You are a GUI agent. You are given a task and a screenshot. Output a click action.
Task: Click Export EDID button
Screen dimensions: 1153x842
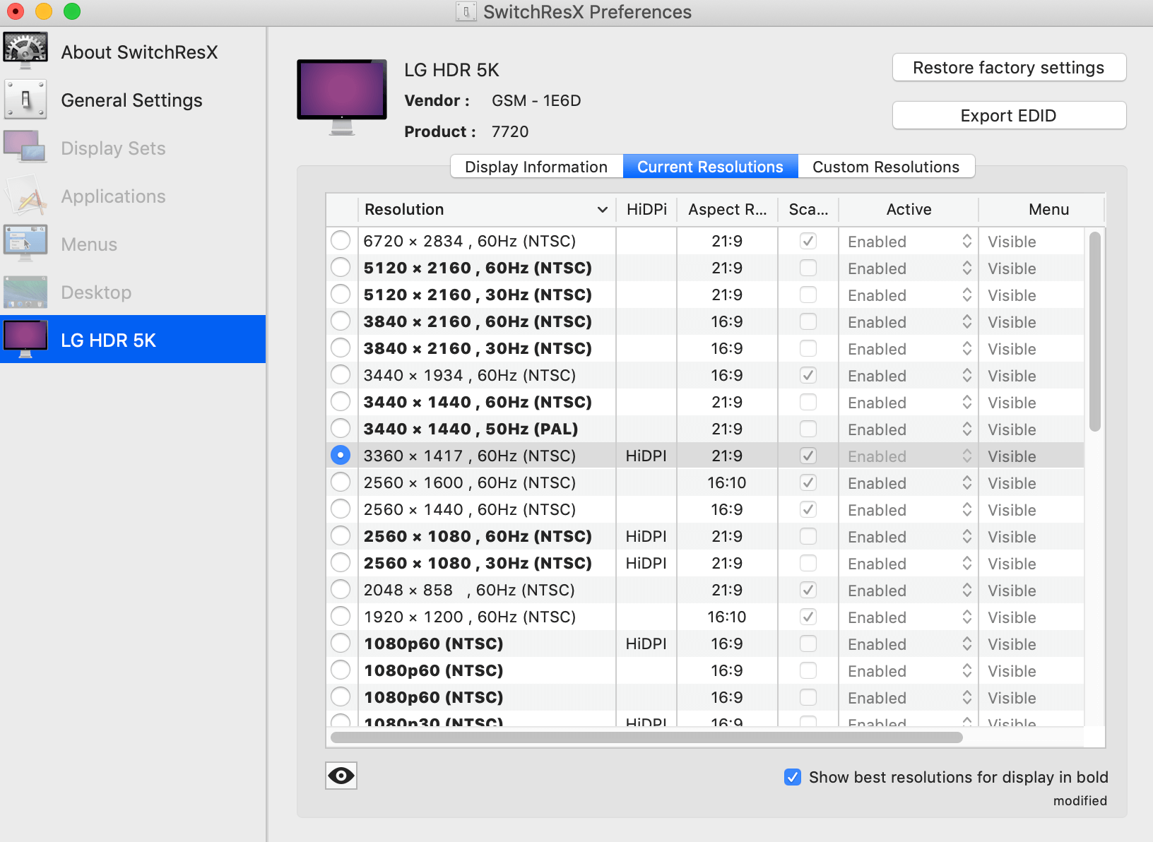pos(1009,116)
